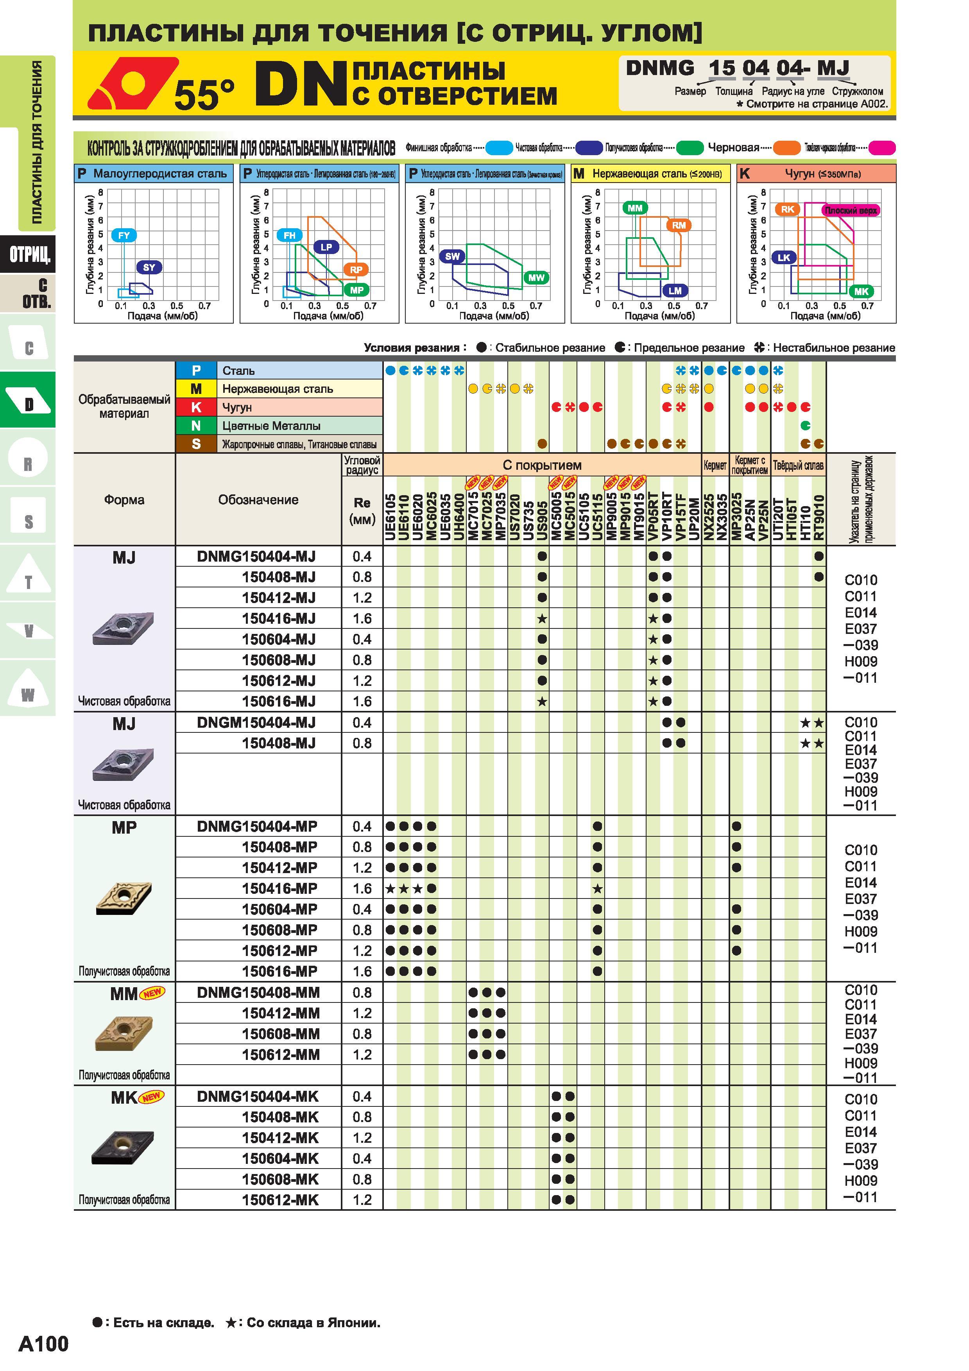This screenshot has height=1371, width=969.
Task: Click the MP insert photo
Action: (124, 898)
